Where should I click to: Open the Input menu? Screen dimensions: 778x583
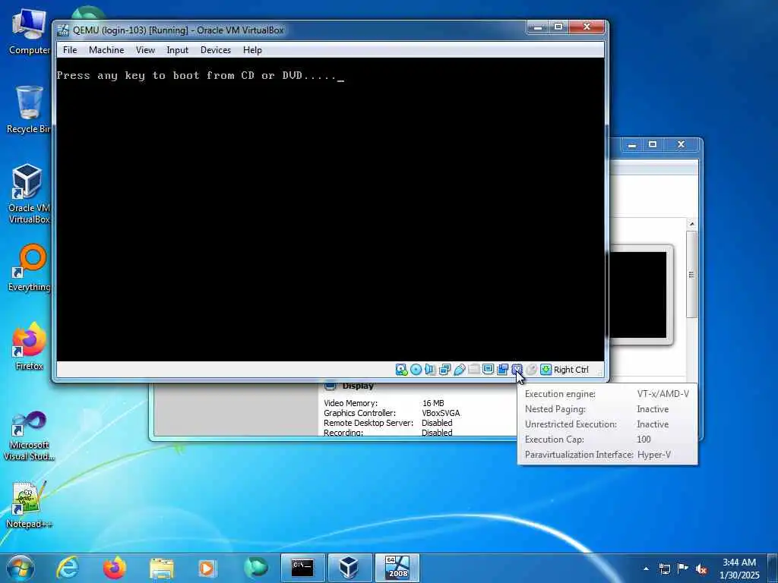coord(177,50)
